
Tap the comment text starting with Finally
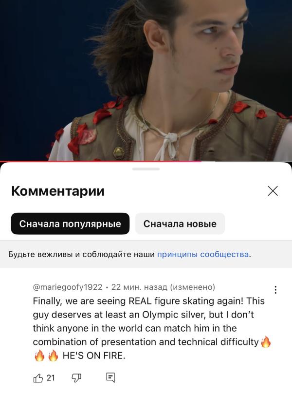click(x=152, y=328)
